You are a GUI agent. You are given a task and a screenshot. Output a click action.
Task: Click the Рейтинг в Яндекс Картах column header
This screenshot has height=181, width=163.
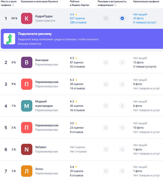(80, 3)
